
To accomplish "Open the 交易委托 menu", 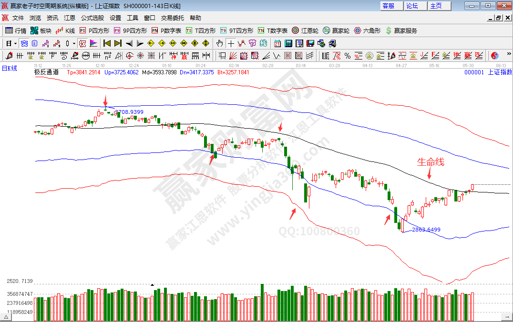I will click(x=172, y=18).
